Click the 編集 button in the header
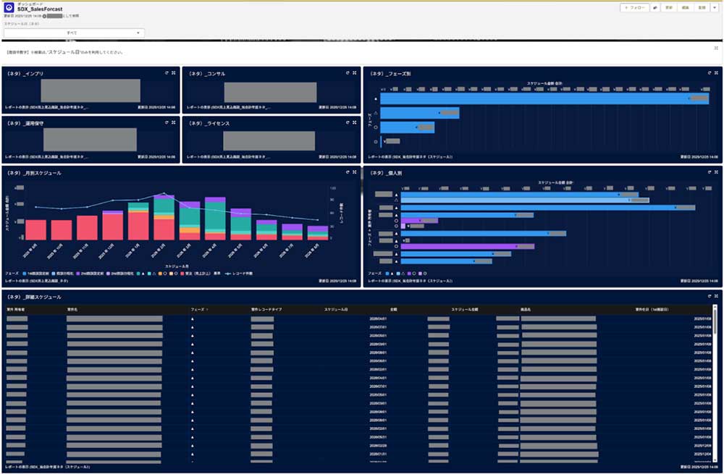724x474 pixels. 685,8
